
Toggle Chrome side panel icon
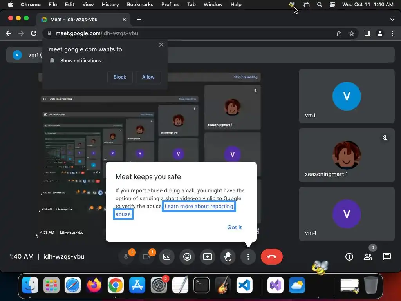(x=367, y=33)
